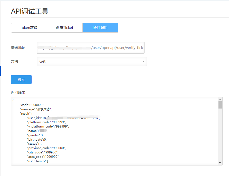The height and width of the screenshot is (176, 229).
Task: Click the result box scroll-up arrow
Action: coord(220,99)
